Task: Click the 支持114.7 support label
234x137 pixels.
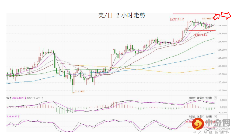Action: 201,35
